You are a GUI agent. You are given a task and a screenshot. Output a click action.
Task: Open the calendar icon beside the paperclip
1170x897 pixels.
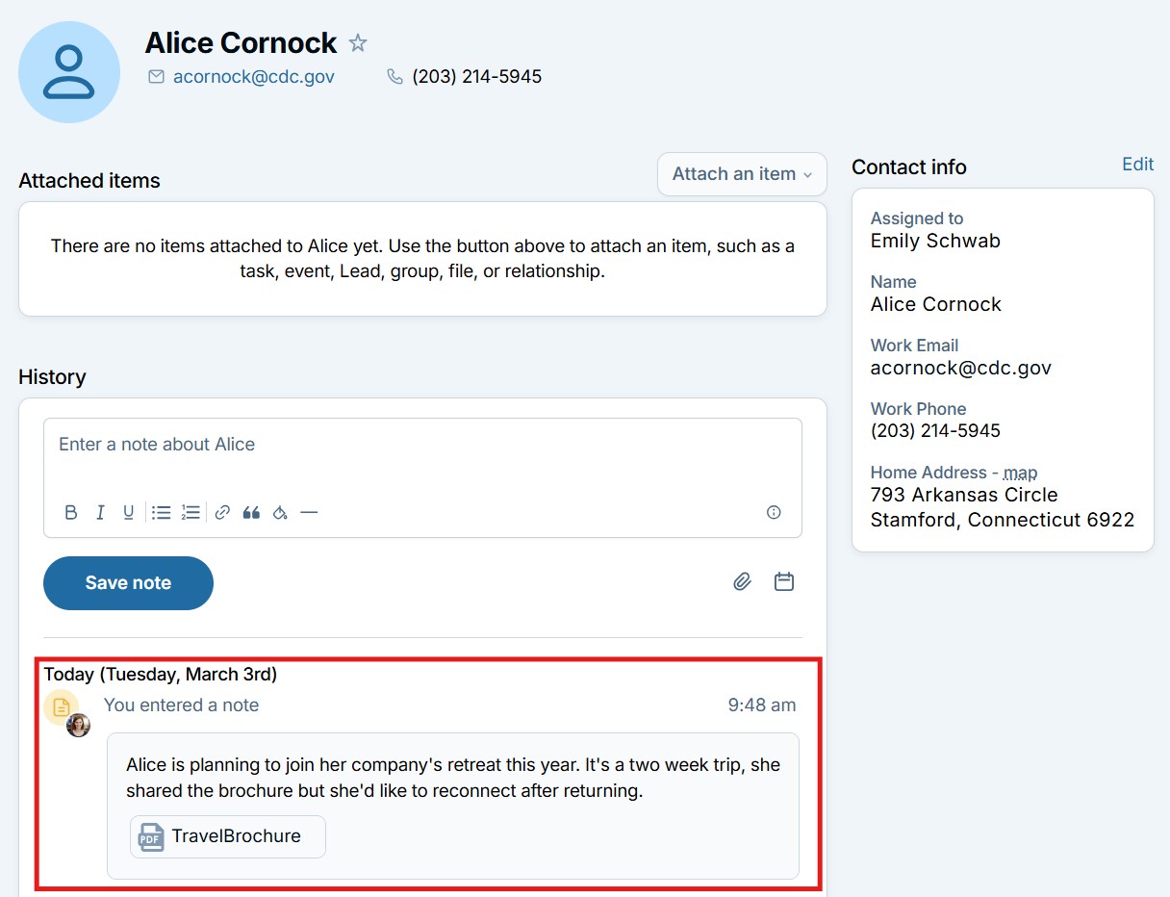(x=783, y=581)
